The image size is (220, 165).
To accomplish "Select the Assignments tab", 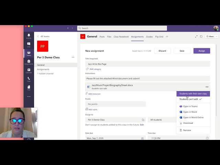I will pos(137,37).
